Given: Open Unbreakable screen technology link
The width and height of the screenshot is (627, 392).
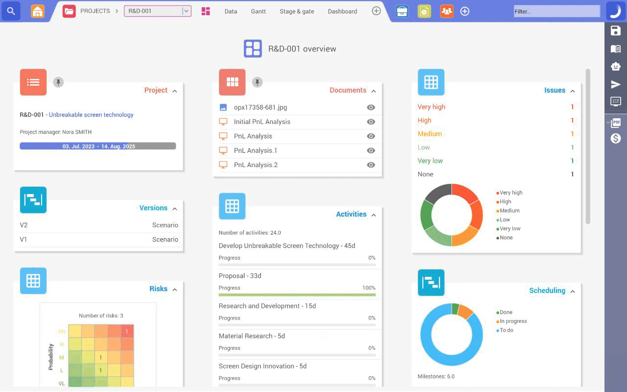Looking at the screenshot, I should 91,115.
